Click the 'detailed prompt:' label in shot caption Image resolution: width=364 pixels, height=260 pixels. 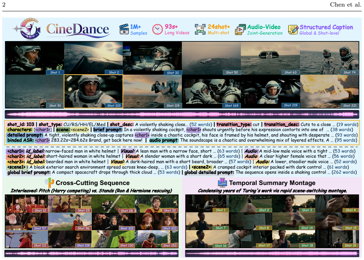tap(25, 135)
